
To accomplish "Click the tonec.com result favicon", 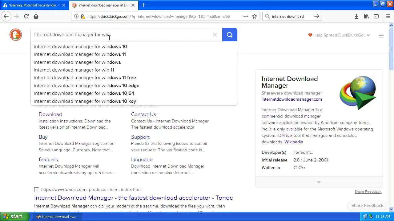I will [x=37, y=190].
